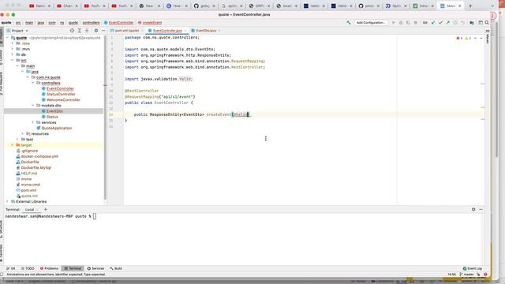
Task: Open Terminal panel gear settings
Action: coord(473,209)
